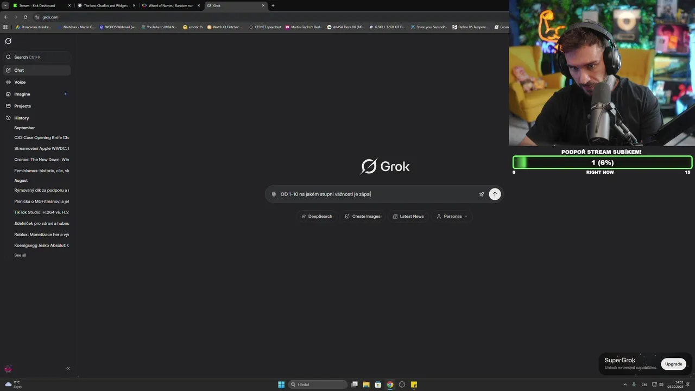Image resolution: width=695 pixels, height=391 pixels.
Task: Show hidden system tray icons
Action: [625, 384]
